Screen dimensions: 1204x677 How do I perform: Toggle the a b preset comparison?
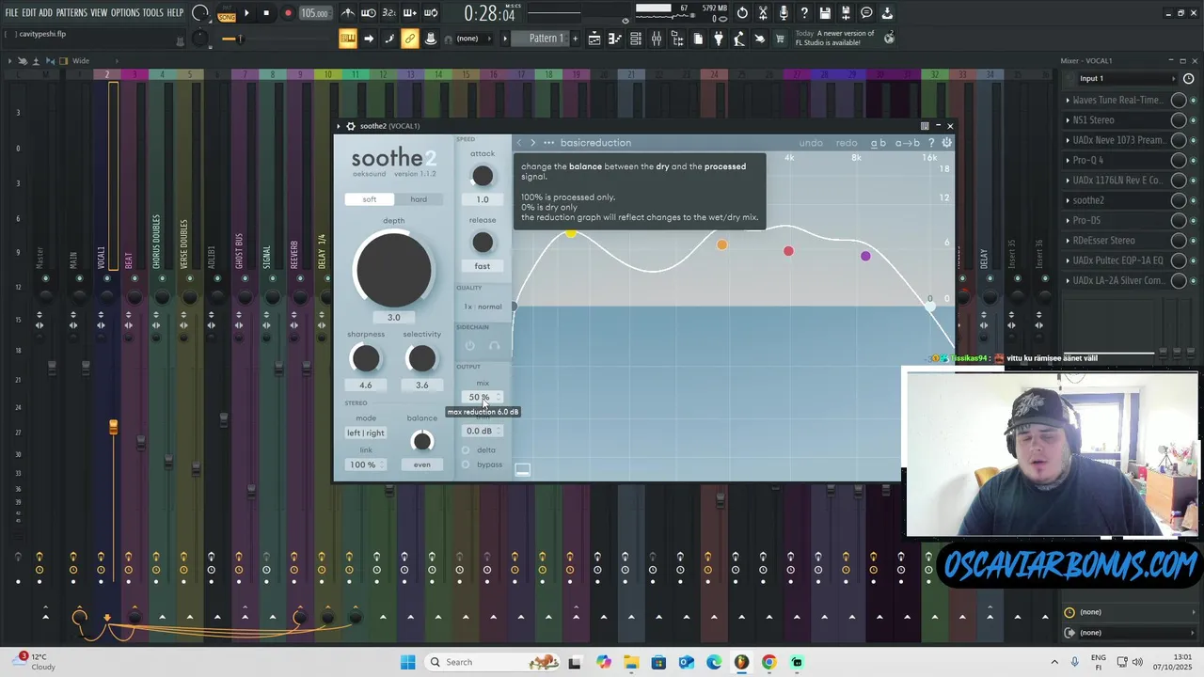[879, 143]
